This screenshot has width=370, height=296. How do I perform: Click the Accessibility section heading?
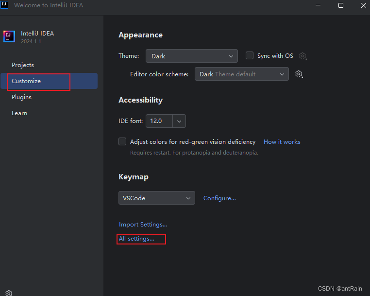pos(140,100)
